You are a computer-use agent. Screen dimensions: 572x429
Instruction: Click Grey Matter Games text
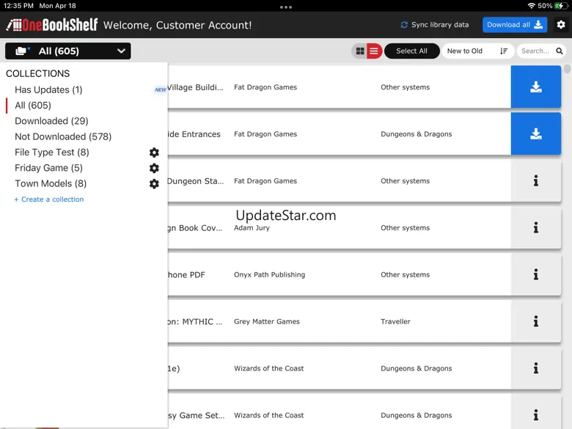[267, 322]
